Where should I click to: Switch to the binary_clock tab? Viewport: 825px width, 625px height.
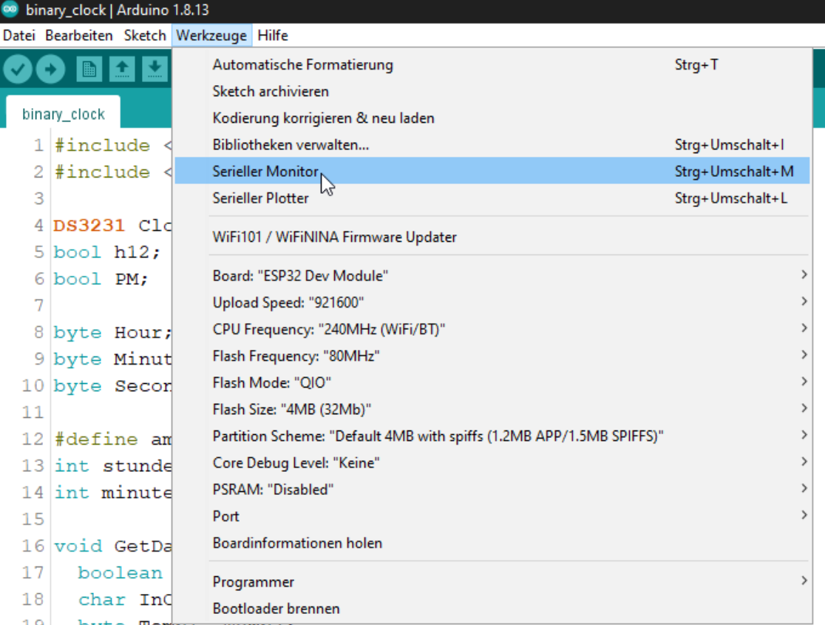click(63, 114)
